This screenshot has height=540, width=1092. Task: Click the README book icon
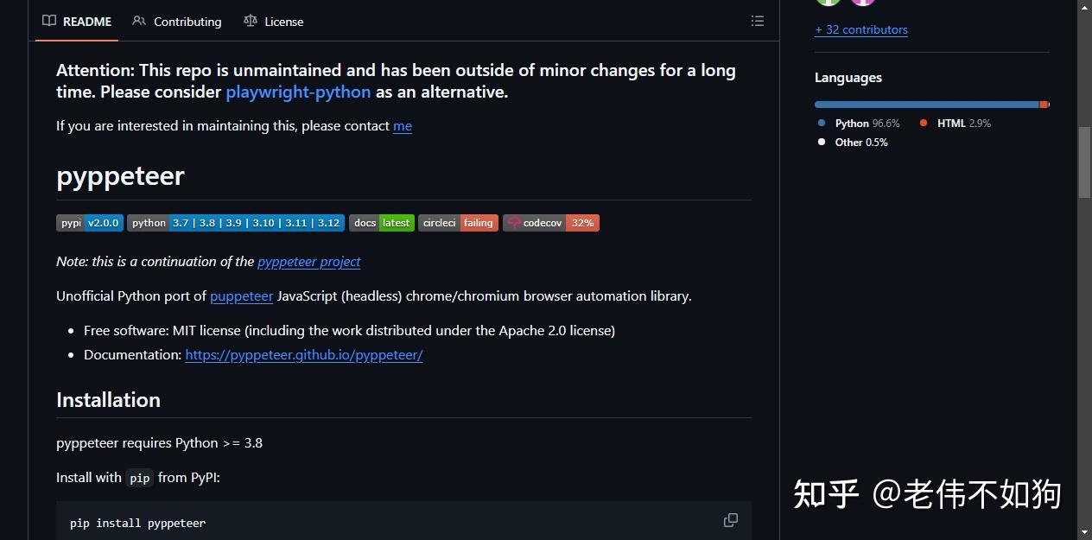click(49, 21)
